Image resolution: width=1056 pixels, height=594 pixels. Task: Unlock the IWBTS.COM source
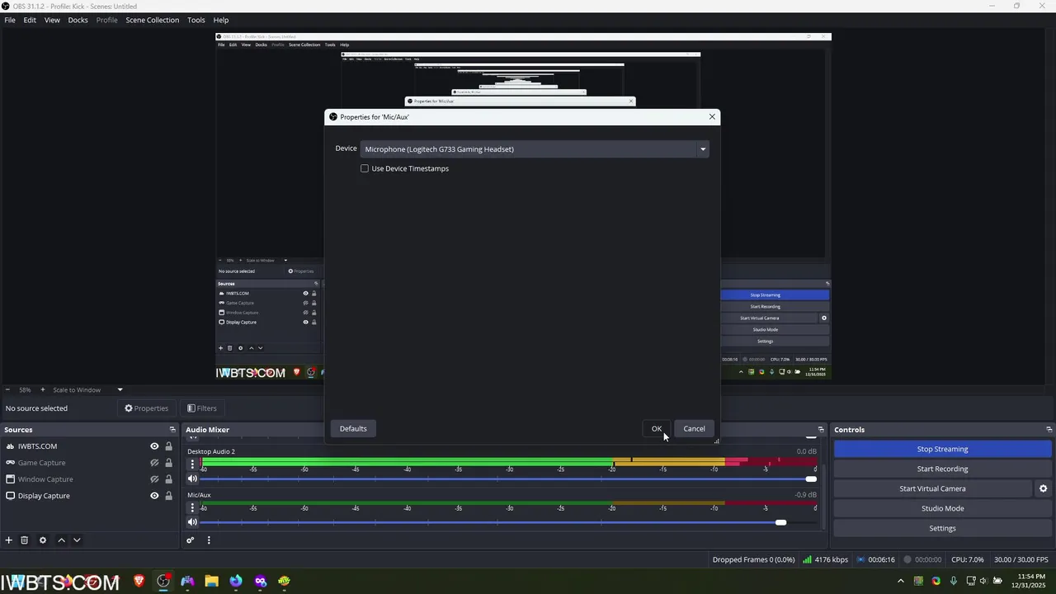pyautogui.click(x=168, y=446)
